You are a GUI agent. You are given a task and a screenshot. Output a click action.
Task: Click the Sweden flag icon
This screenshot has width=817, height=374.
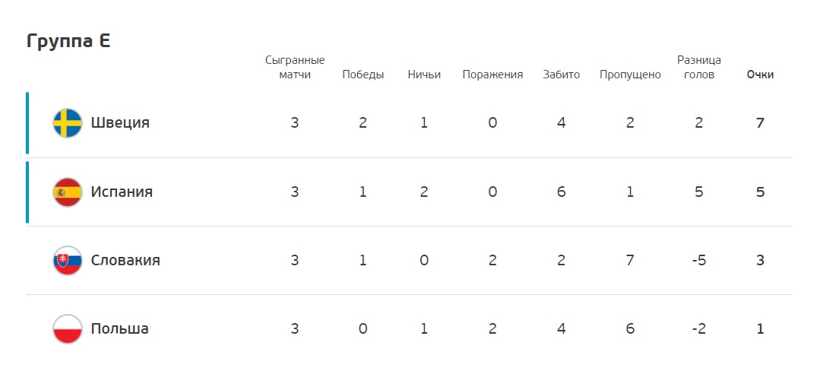pyautogui.click(x=68, y=123)
